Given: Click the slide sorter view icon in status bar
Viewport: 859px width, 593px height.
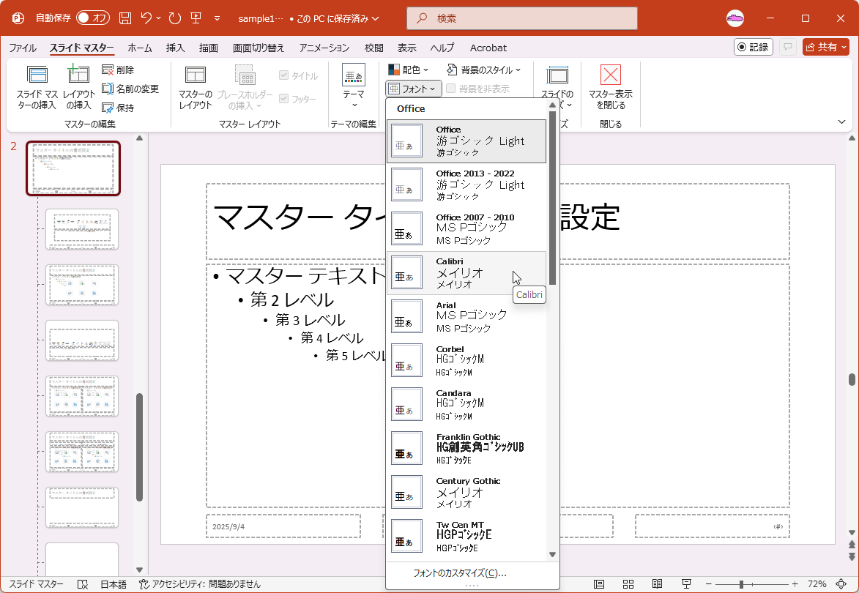Looking at the screenshot, I should [628, 584].
